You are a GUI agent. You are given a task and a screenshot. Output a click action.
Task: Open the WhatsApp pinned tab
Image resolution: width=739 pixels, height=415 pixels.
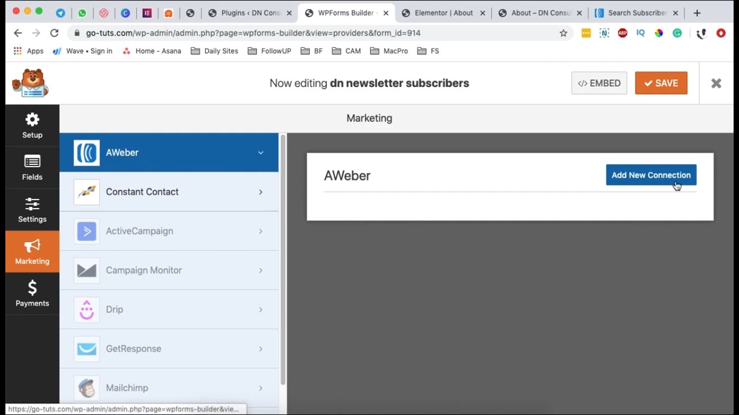tap(82, 13)
